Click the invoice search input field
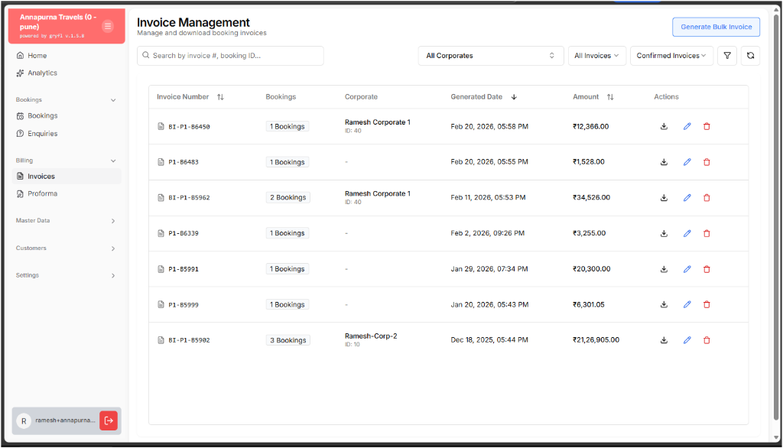This screenshot has width=783, height=448. tap(229, 55)
